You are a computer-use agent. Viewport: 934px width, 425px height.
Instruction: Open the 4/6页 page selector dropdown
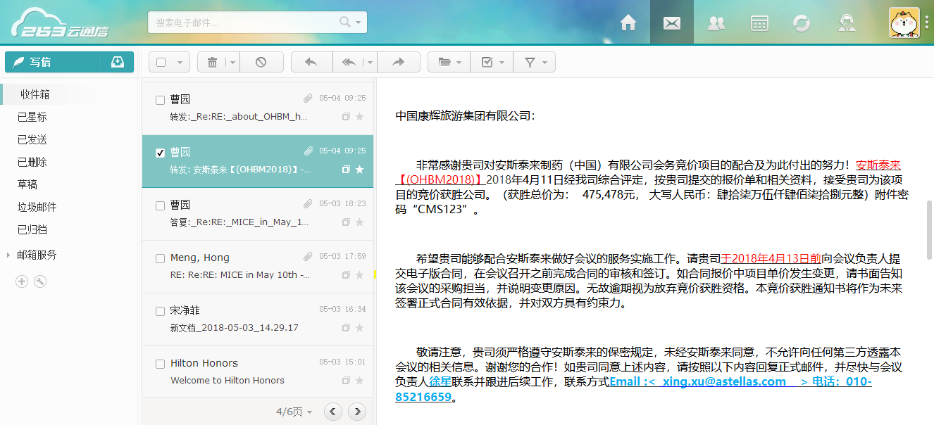pyautogui.click(x=294, y=412)
